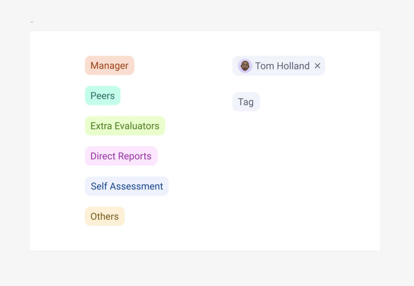Select the orange-colored tag chip

(109, 65)
